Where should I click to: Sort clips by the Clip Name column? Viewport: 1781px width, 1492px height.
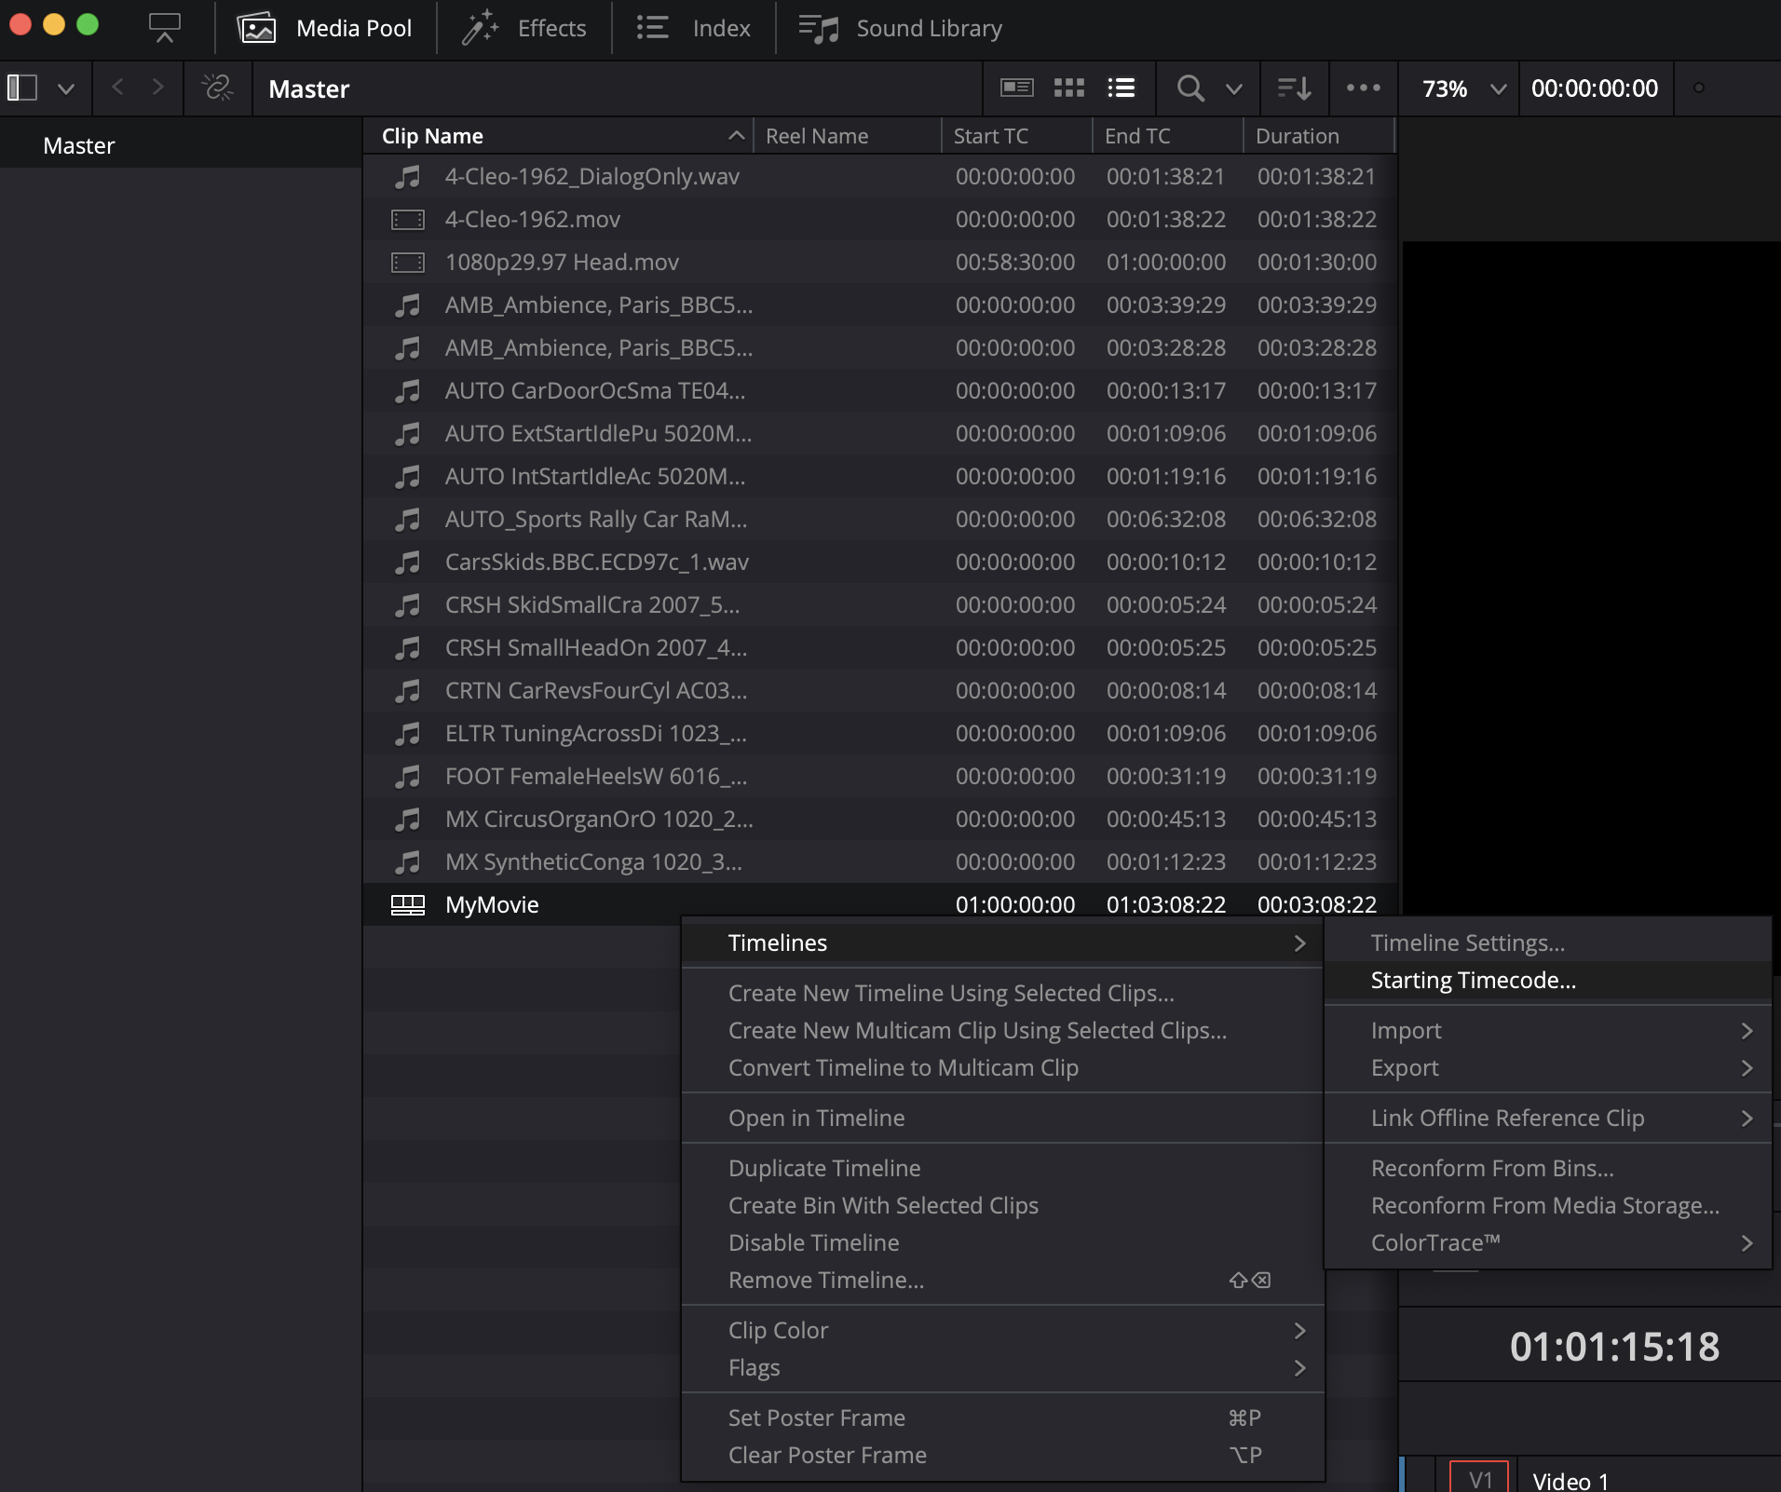pos(431,135)
